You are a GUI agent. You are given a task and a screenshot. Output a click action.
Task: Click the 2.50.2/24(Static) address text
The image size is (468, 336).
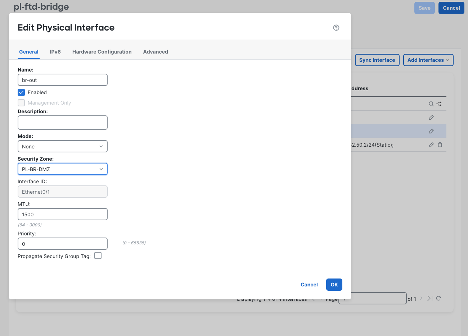[372, 145]
